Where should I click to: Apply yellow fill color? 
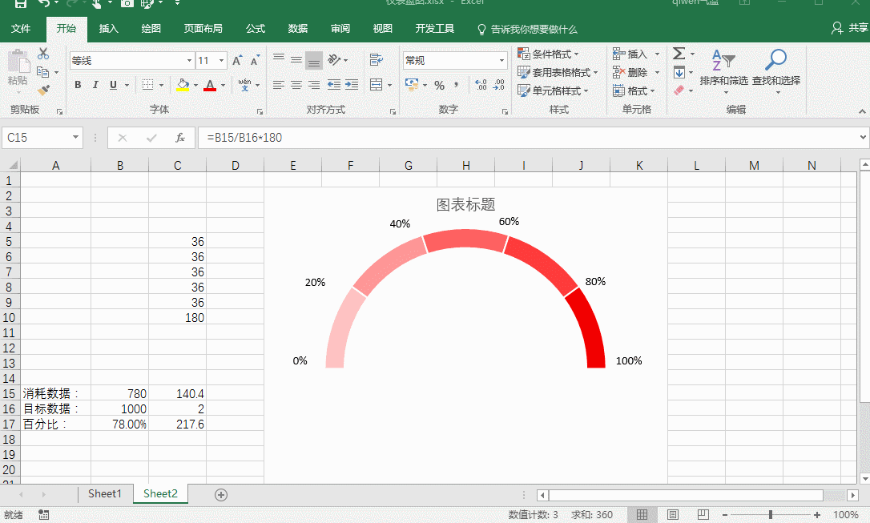click(x=183, y=85)
